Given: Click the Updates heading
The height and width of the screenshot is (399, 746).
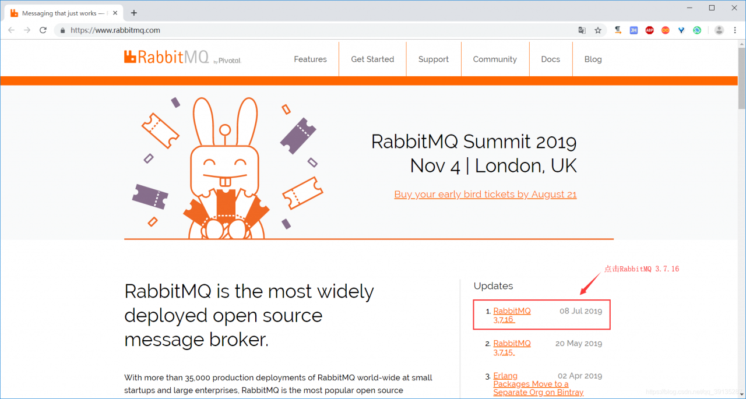Looking at the screenshot, I should click(x=493, y=286).
